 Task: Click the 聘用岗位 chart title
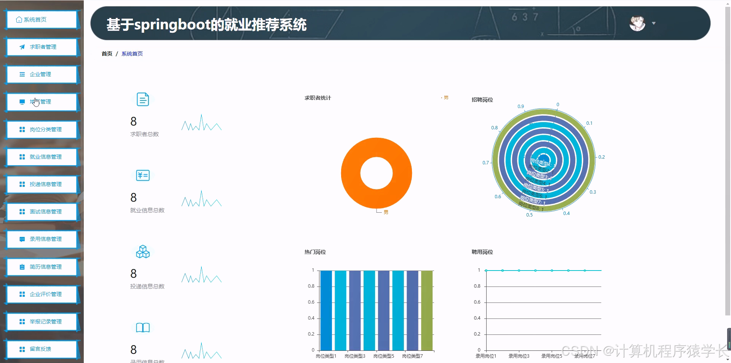[482, 252]
